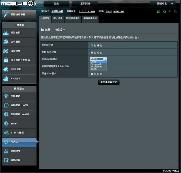Select 是 for 回應PING要求

[x=92, y=74]
